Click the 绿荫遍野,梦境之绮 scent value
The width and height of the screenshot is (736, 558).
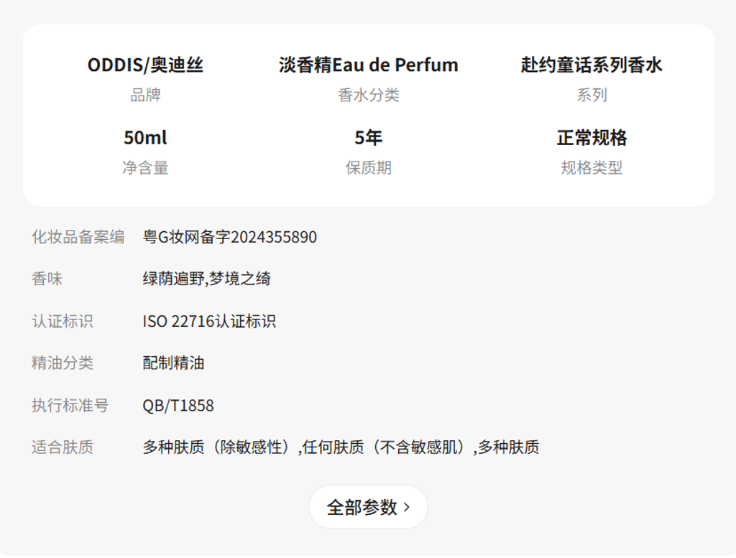coord(206,279)
